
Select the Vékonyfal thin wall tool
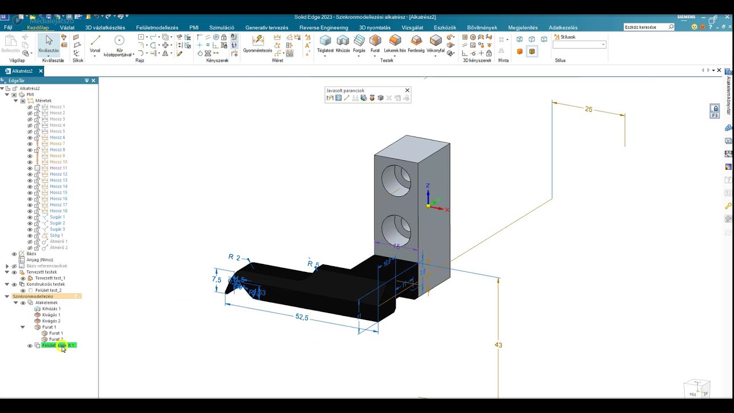pyautogui.click(x=436, y=44)
